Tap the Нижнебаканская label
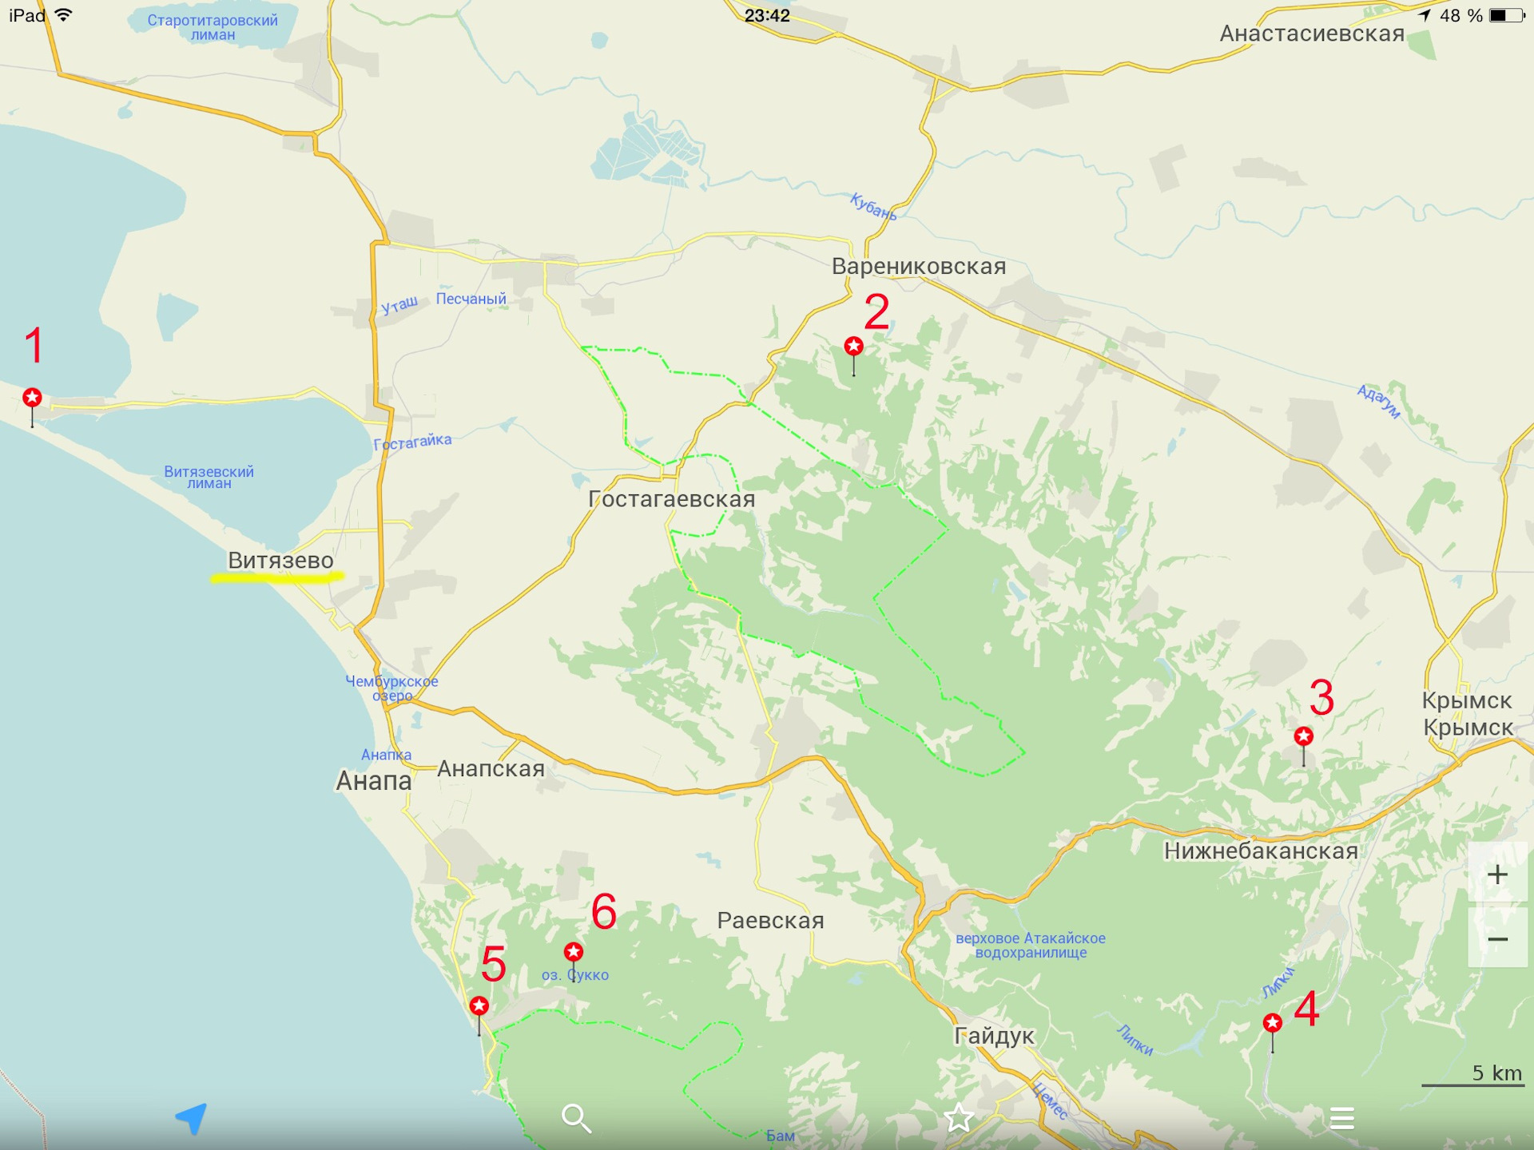Viewport: 1534px width, 1150px height. click(x=1261, y=851)
